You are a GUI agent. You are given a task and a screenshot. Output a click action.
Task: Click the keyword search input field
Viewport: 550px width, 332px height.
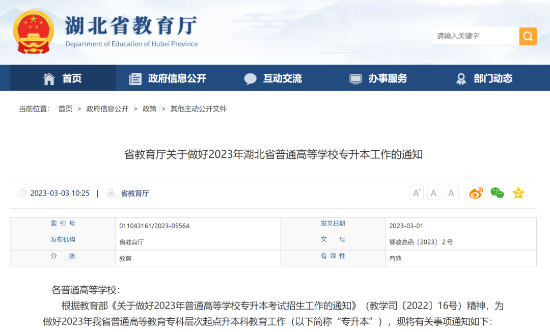(474, 36)
